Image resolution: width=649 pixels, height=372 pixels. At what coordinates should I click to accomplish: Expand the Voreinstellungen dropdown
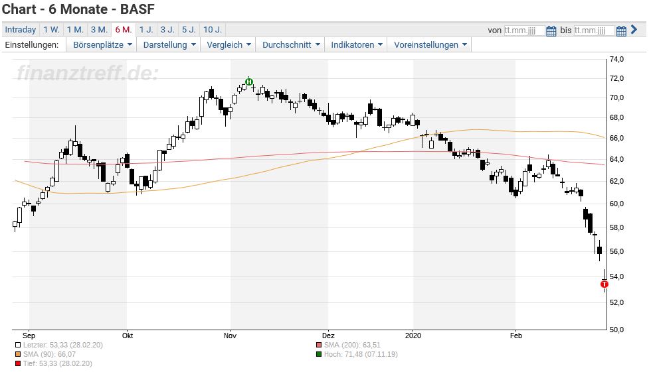430,44
